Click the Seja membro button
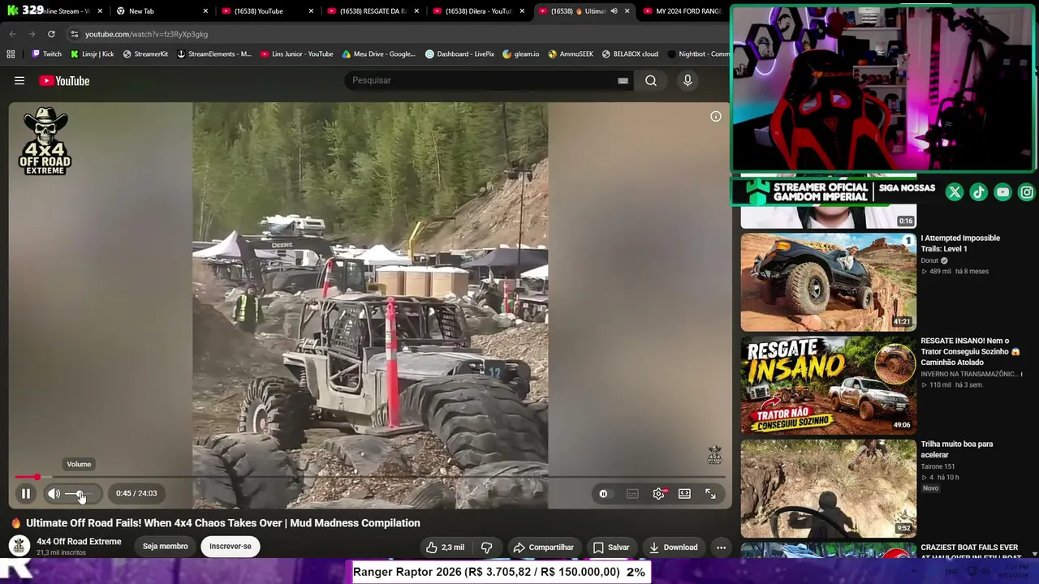1039x584 pixels. coord(166,546)
